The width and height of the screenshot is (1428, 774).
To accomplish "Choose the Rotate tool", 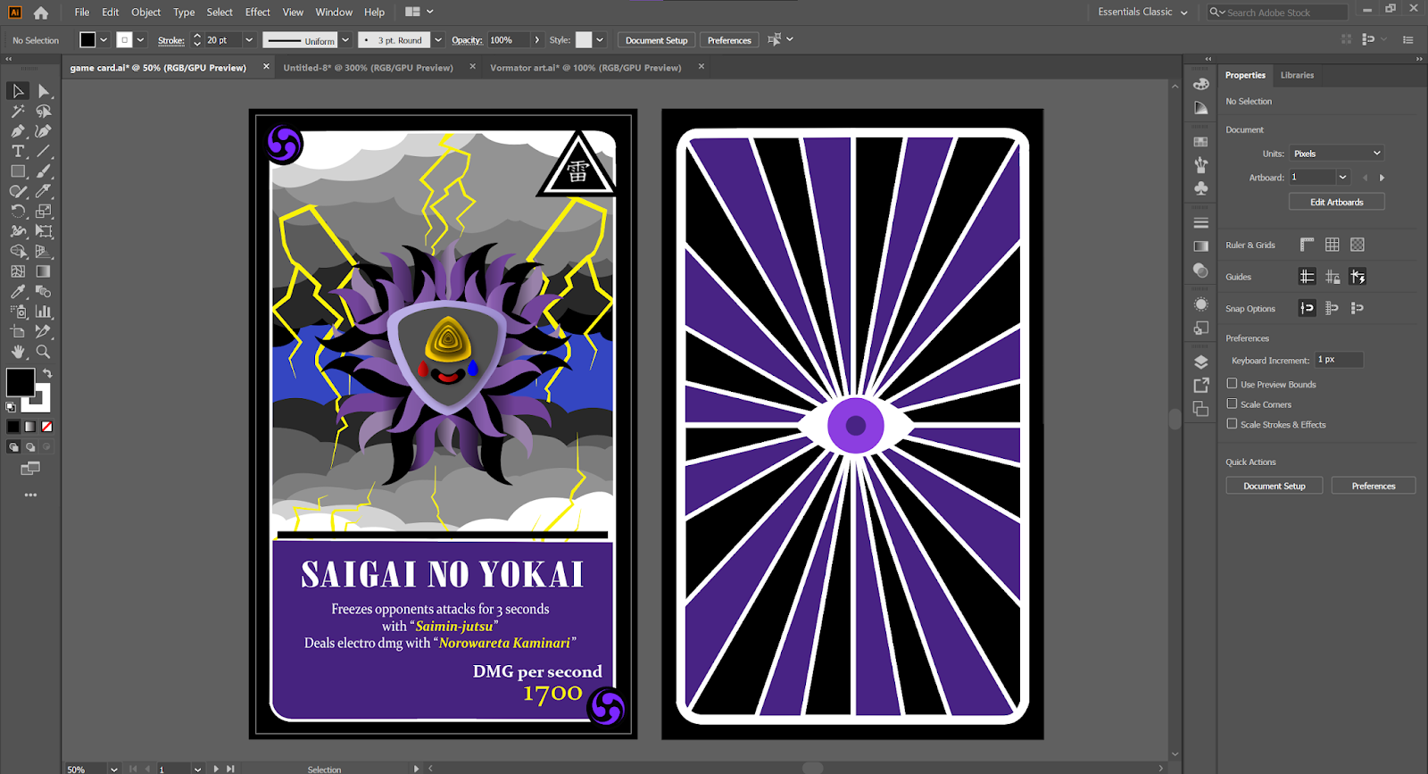I will 18,212.
